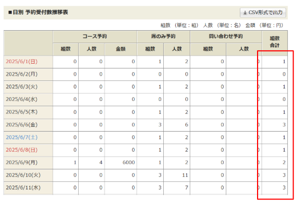This screenshot has height=205, width=298.
Task: Click the 組数 header under 問い合わせ予約
Action: tap(208, 49)
